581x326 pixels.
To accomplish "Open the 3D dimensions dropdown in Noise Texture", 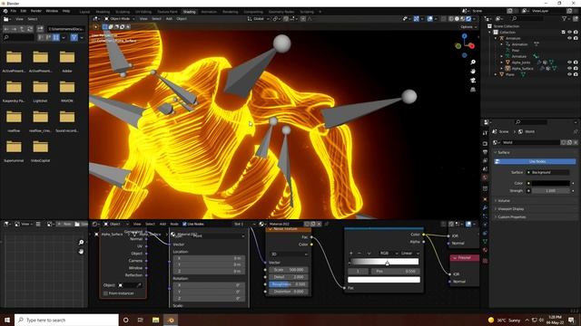I will [x=290, y=254].
